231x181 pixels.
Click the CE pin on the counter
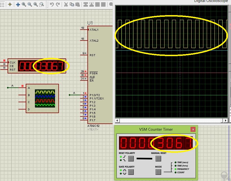tap(12, 66)
